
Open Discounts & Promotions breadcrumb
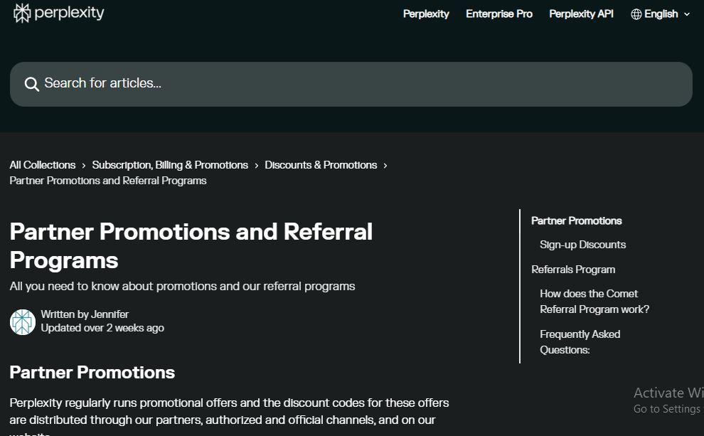321,165
